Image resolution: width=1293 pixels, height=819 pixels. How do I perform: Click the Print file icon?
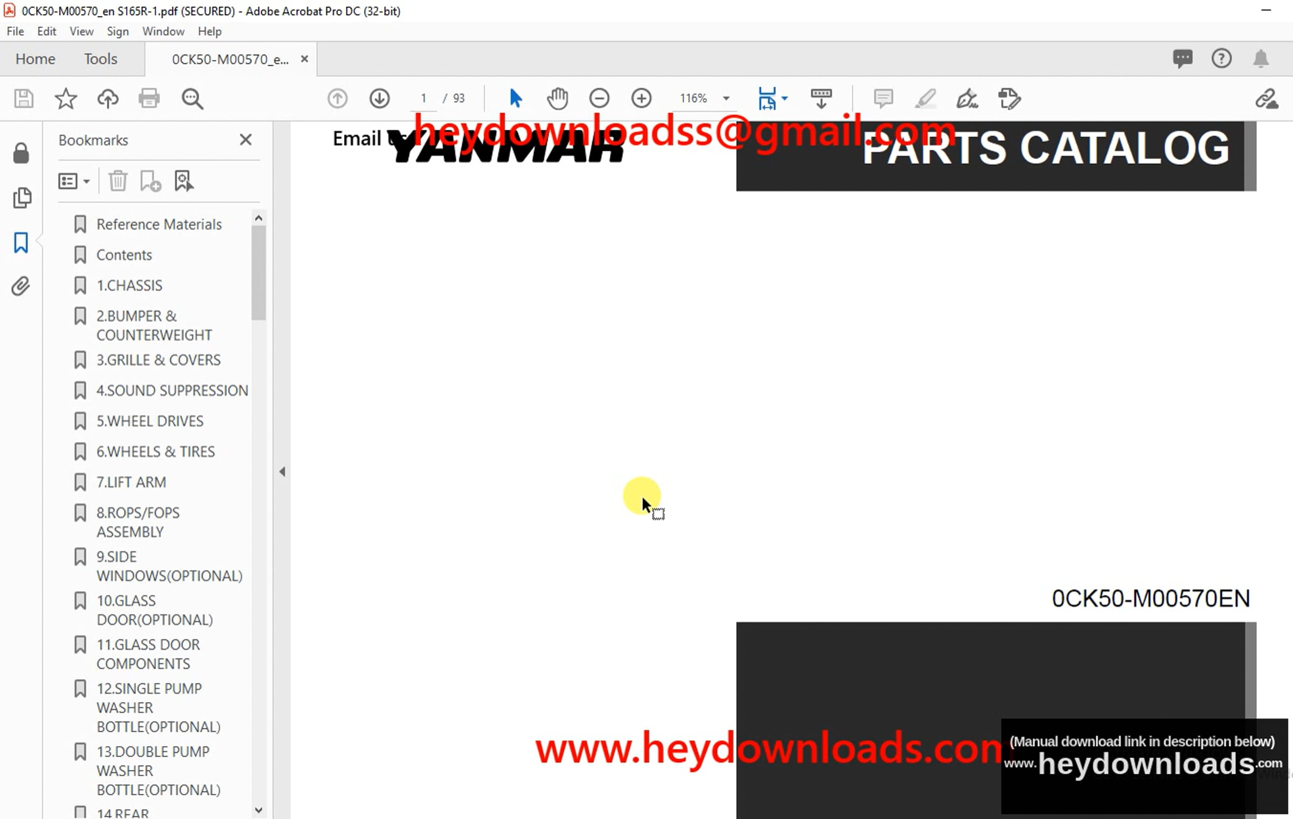point(149,99)
